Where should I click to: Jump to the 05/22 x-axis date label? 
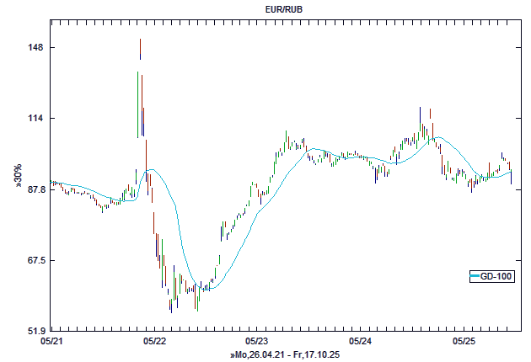pos(154,342)
